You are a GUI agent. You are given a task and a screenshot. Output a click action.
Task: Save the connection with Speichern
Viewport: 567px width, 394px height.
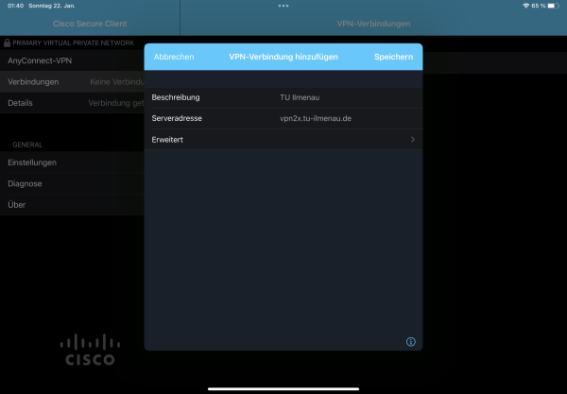pos(393,57)
